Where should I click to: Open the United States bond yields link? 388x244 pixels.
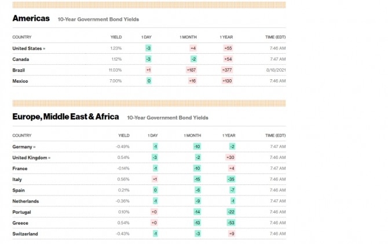(28, 49)
